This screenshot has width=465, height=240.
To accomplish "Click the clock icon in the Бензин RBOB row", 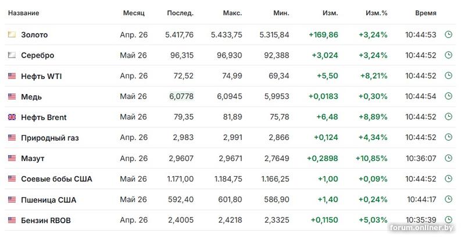I will coord(448,220).
